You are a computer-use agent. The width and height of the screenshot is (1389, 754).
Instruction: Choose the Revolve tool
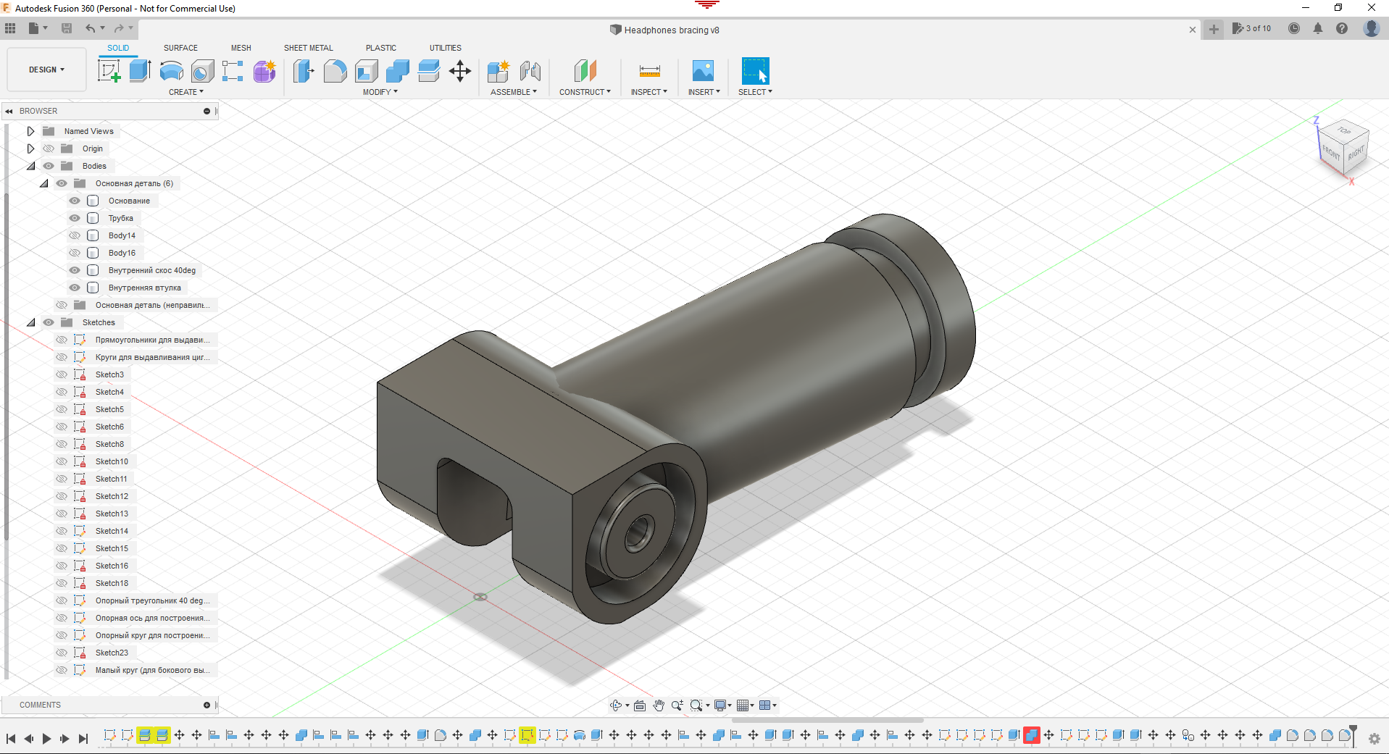point(172,71)
